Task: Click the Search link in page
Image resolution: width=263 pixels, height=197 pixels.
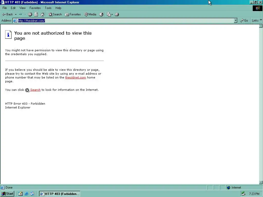Action: 35,90
